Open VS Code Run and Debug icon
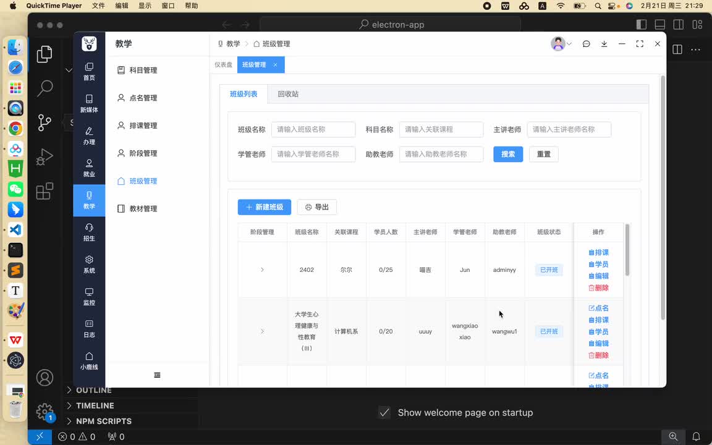This screenshot has width=712, height=445. tap(44, 157)
